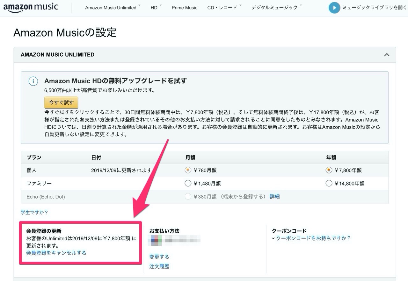Viewport: 408px width, 281px height.
Task: Click the 日付 column header
Action: (96, 158)
